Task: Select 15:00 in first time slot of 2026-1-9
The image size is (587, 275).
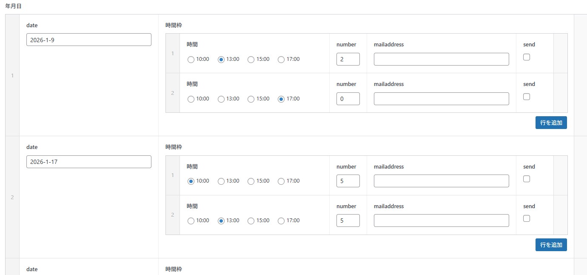Action: (251, 60)
